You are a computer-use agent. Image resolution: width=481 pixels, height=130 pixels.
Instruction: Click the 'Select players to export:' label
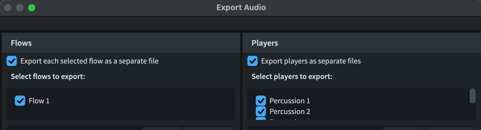(x=292, y=77)
